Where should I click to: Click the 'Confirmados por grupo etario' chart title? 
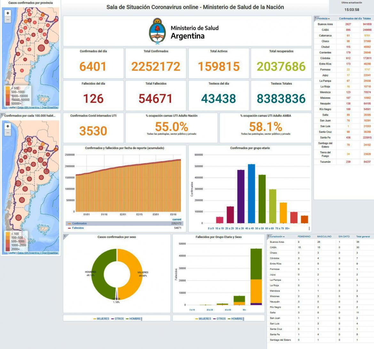tap(250, 148)
